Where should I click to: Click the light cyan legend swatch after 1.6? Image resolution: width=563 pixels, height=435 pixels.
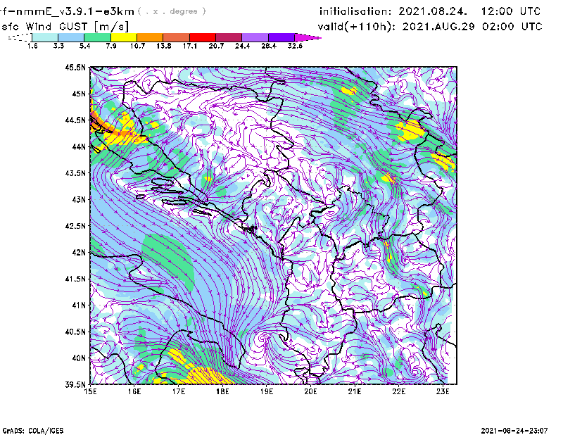[x=45, y=37]
